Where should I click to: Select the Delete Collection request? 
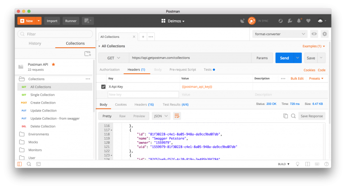click(55, 126)
